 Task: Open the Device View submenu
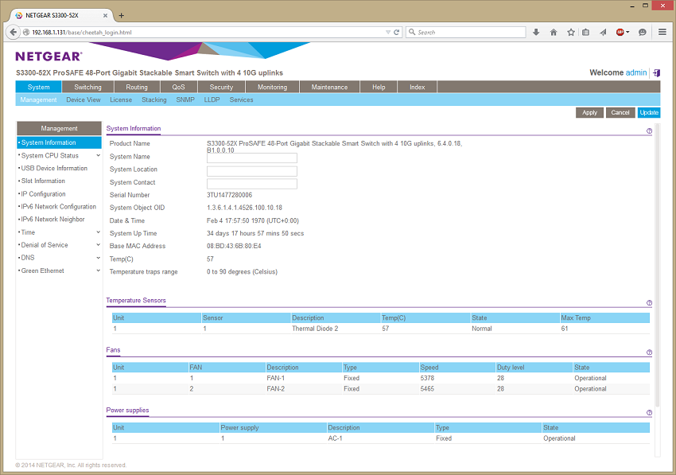[x=84, y=99]
